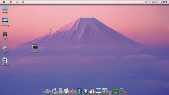The height and width of the screenshot is (95, 169).
Task: Open Safari compass in the dock
Action: click(x=48, y=91)
